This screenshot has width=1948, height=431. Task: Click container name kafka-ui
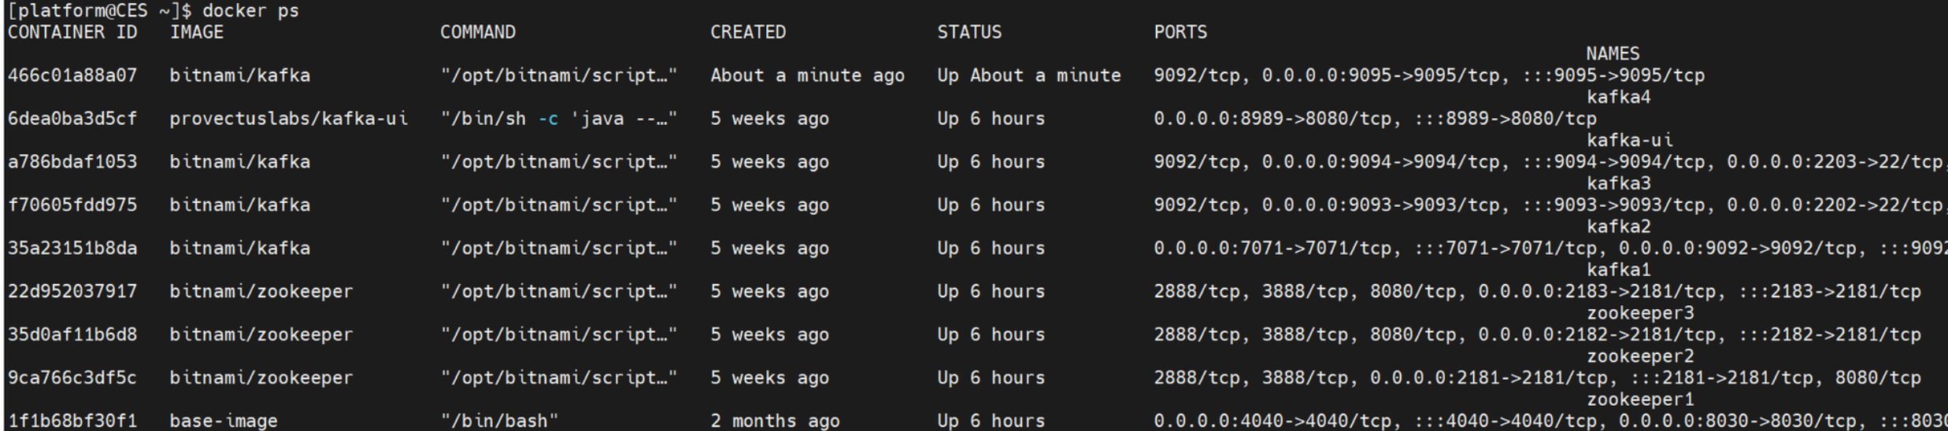click(x=1629, y=141)
